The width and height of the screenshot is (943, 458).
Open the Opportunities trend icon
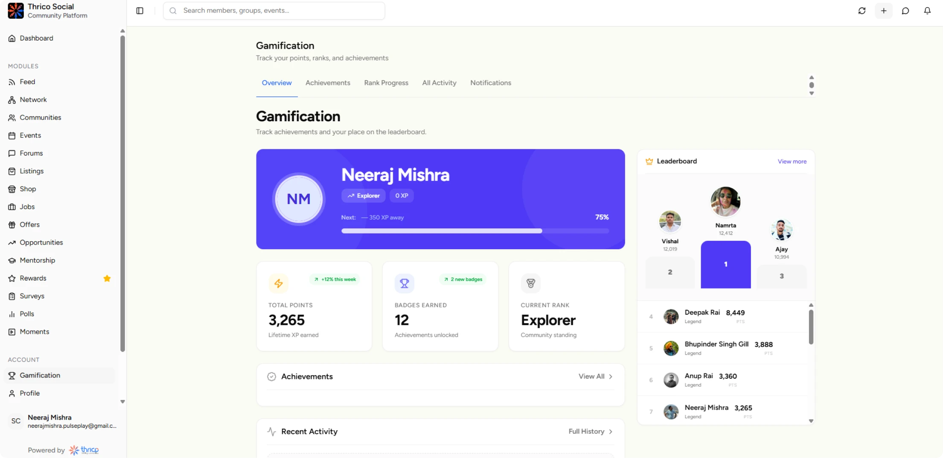[12, 243]
